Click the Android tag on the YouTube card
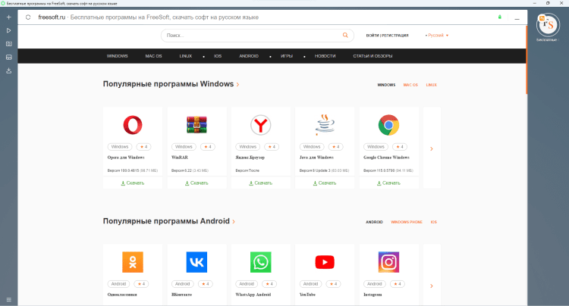This screenshot has height=306, width=569. [310, 284]
